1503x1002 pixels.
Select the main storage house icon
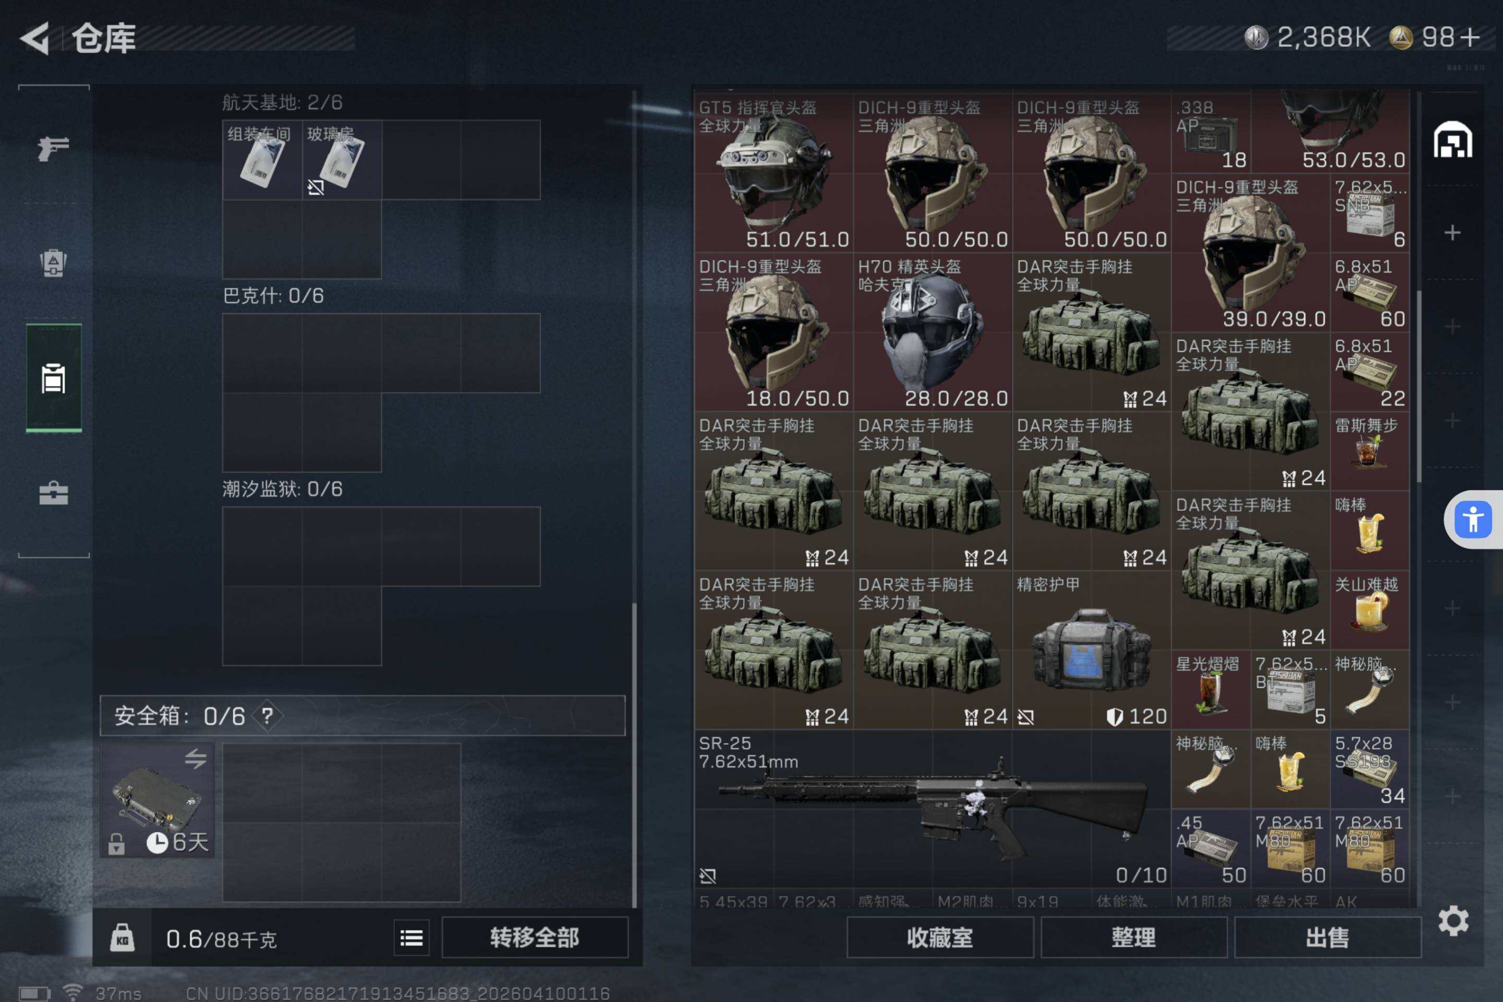(1452, 139)
